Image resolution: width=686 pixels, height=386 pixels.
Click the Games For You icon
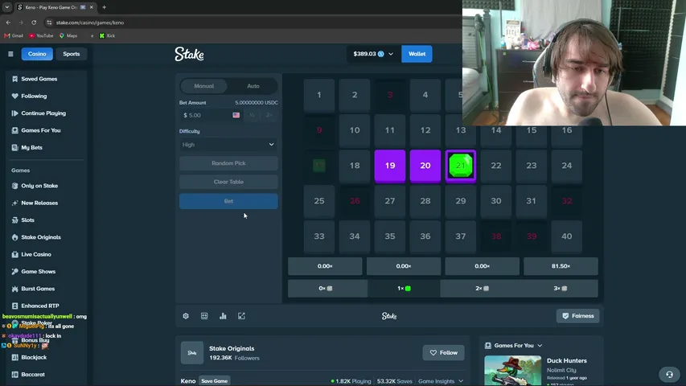14,130
